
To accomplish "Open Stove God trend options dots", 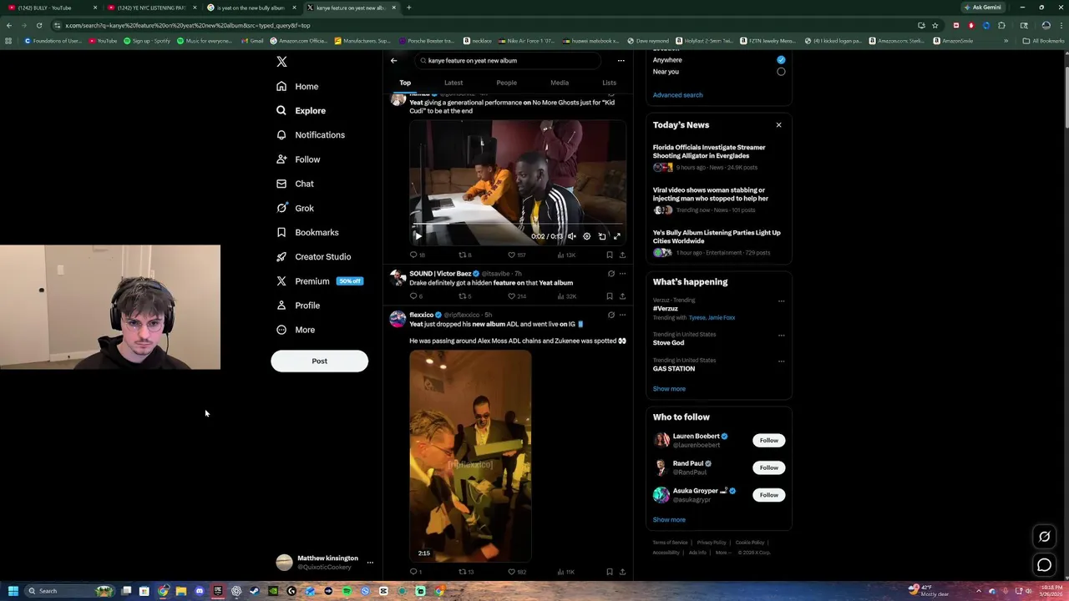I will point(781,335).
